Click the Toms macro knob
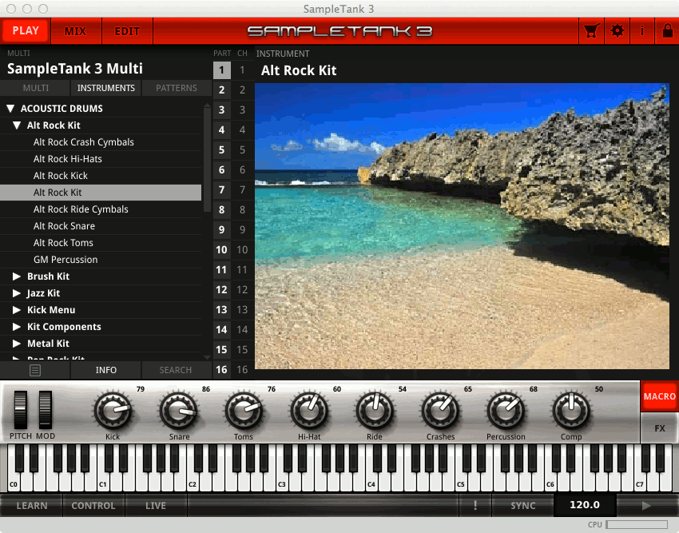The height and width of the screenshot is (533, 679). 244,411
